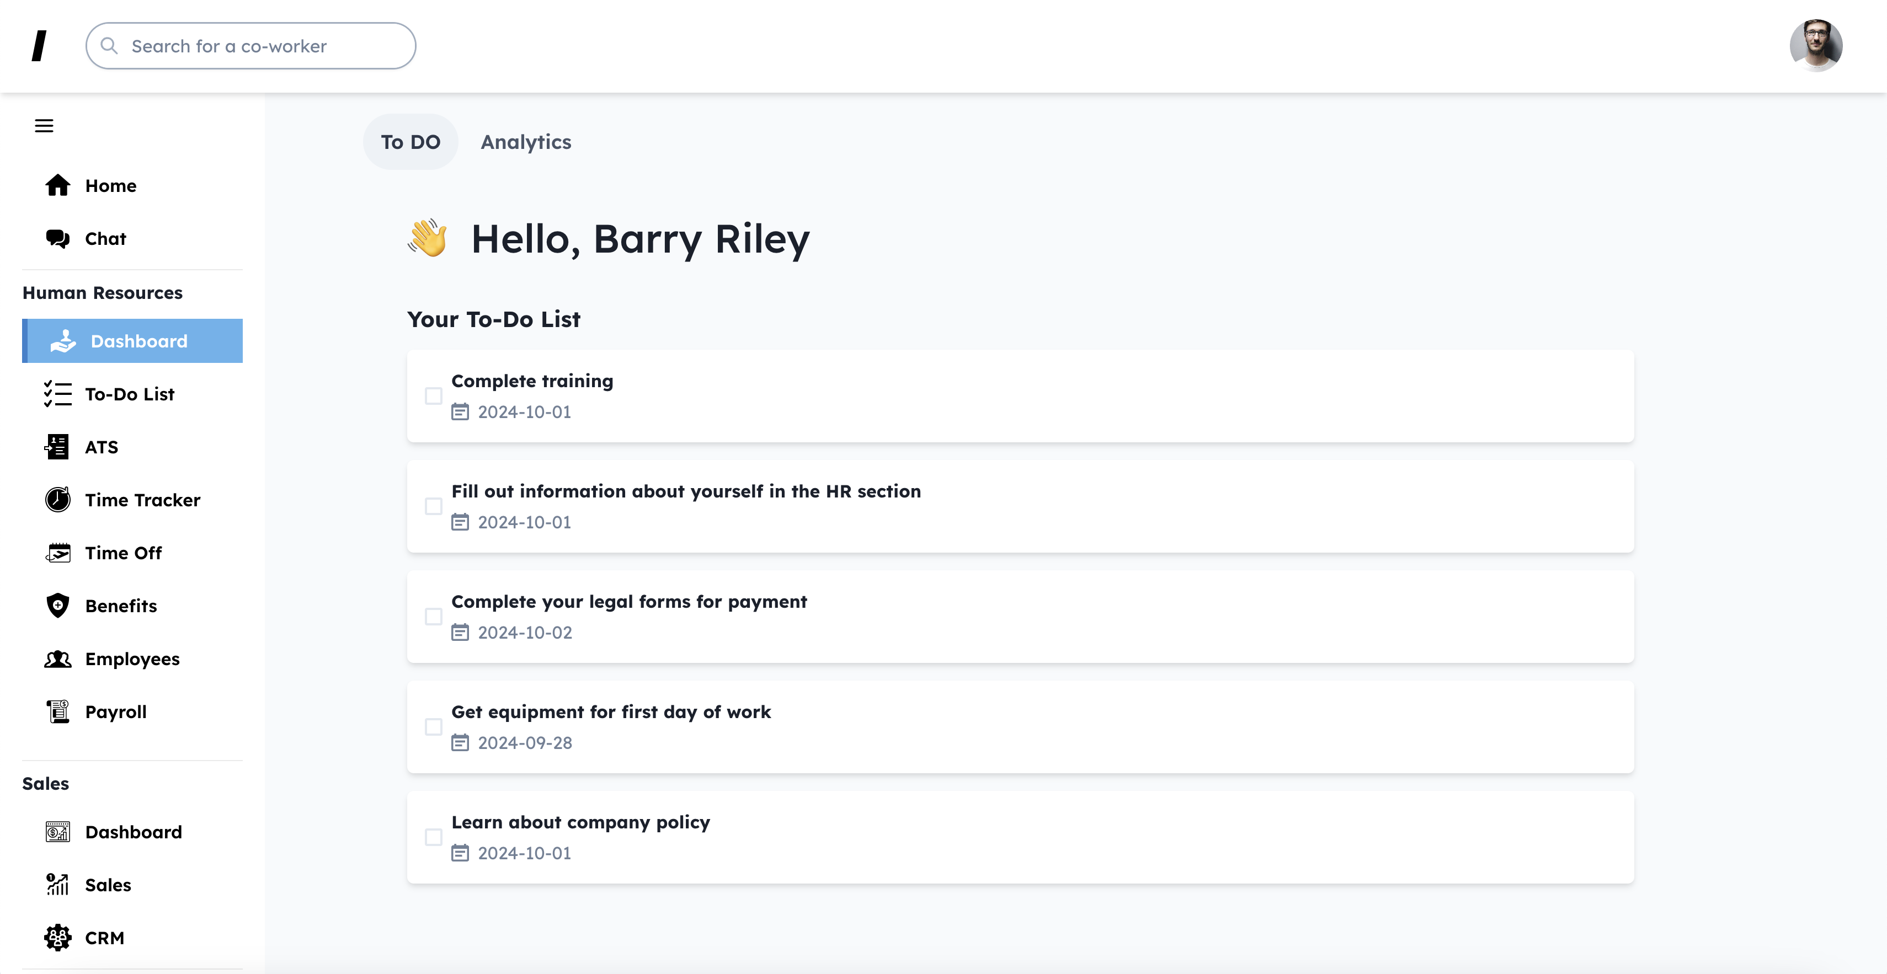
Task: Open the user profile avatar
Action: tap(1815, 46)
